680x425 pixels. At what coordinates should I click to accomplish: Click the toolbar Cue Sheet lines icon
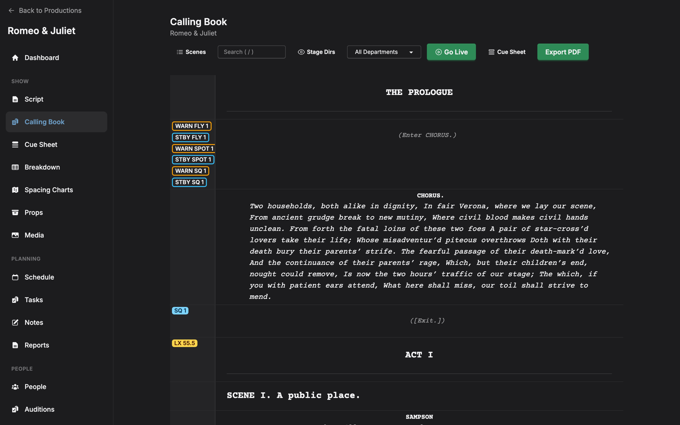tap(491, 52)
